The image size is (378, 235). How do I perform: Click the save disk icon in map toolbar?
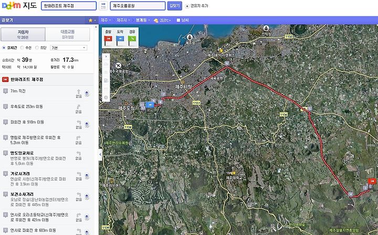pyautogui.click(x=106, y=81)
